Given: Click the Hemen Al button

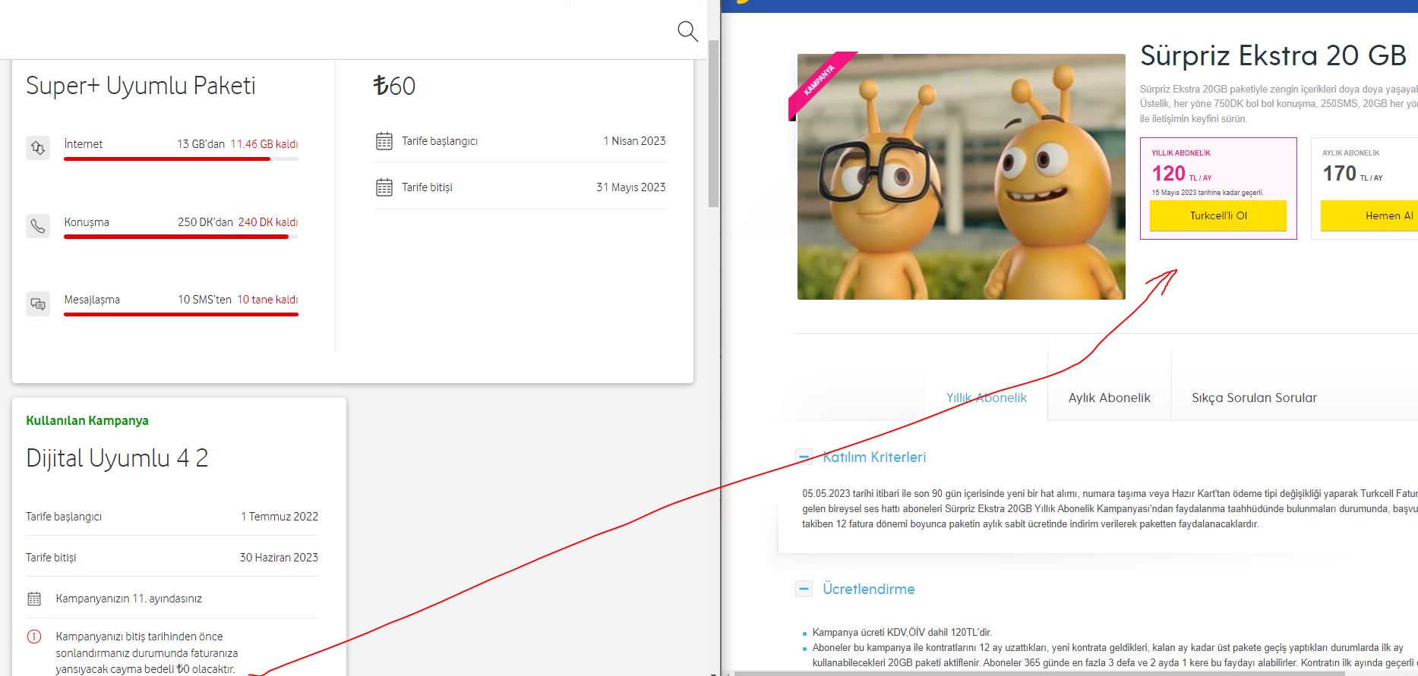Looking at the screenshot, I should [1369, 215].
